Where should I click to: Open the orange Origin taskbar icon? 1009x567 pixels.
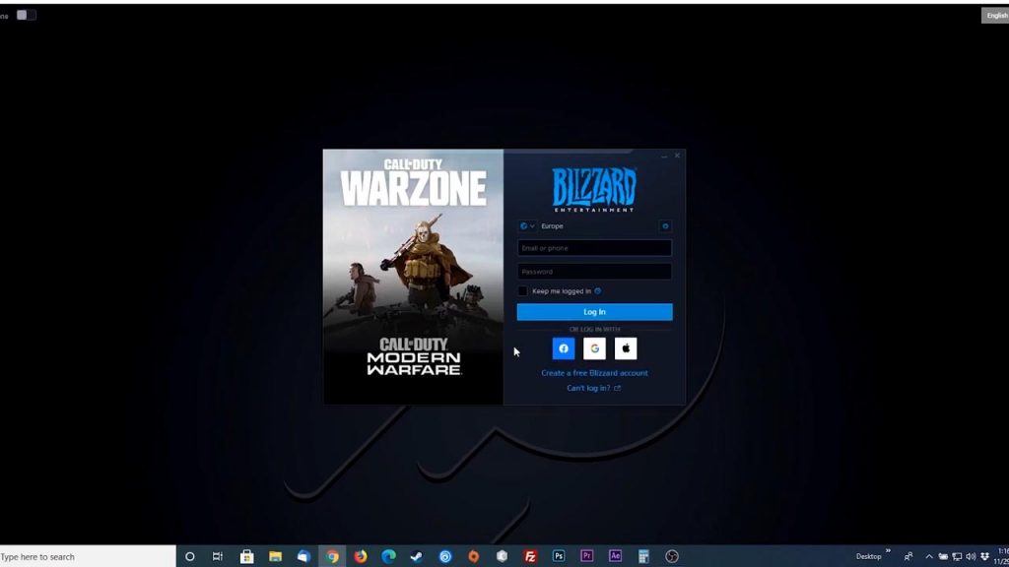coord(474,557)
